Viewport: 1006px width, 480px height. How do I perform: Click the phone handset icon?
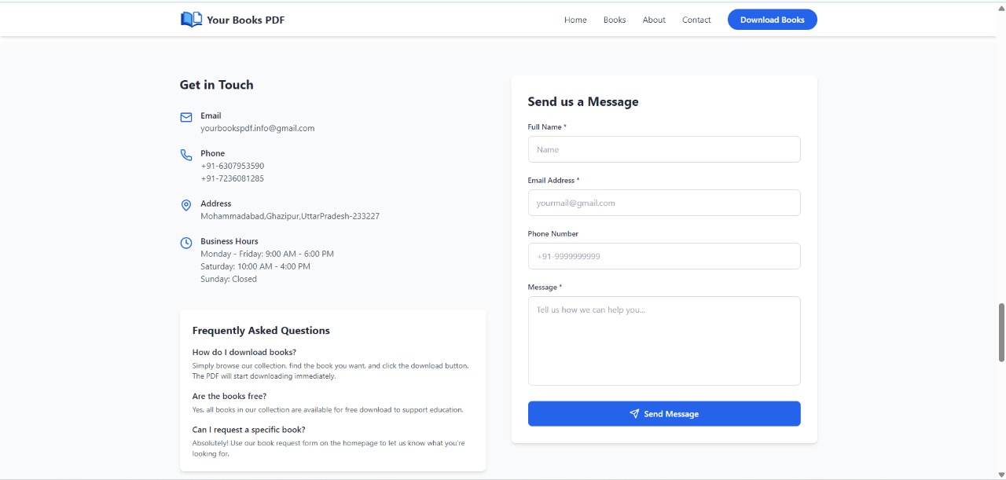point(186,155)
